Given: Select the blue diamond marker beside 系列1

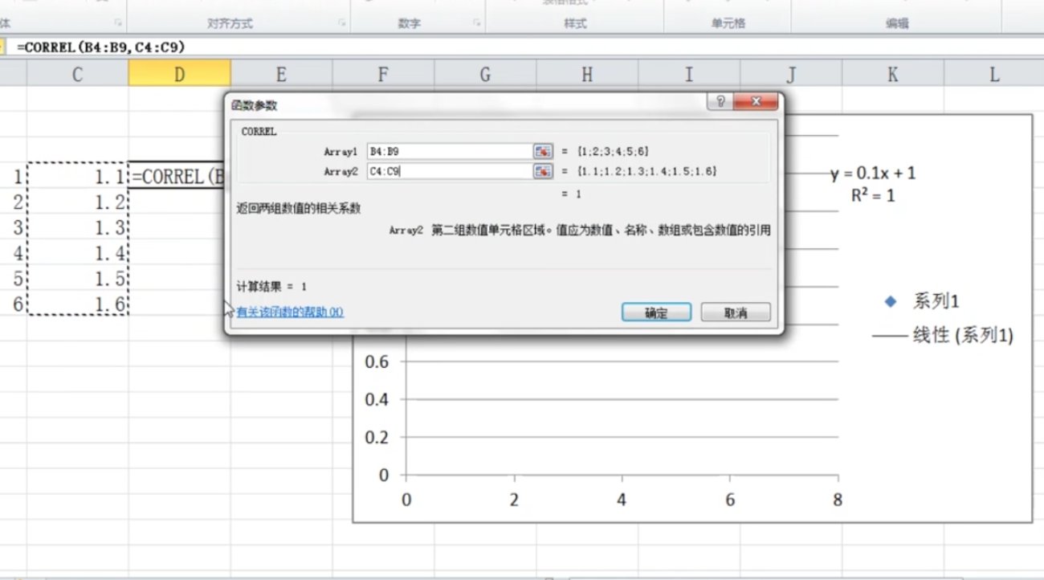Looking at the screenshot, I should 889,300.
